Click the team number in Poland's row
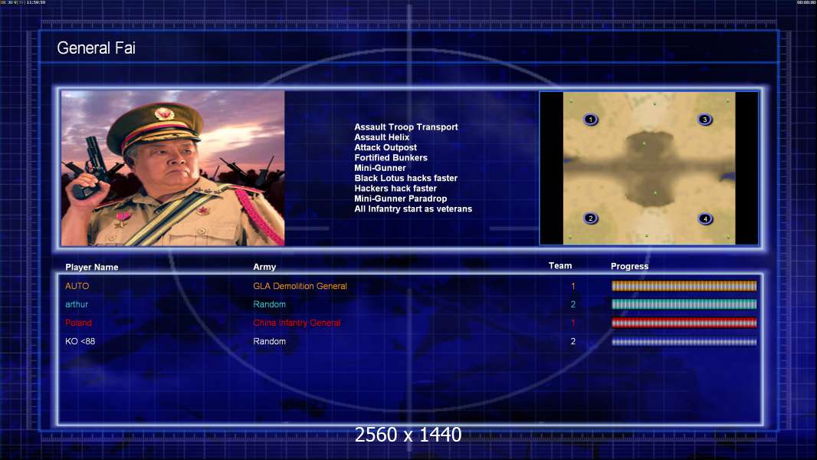Screen dimensions: 817x460 pos(573,323)
